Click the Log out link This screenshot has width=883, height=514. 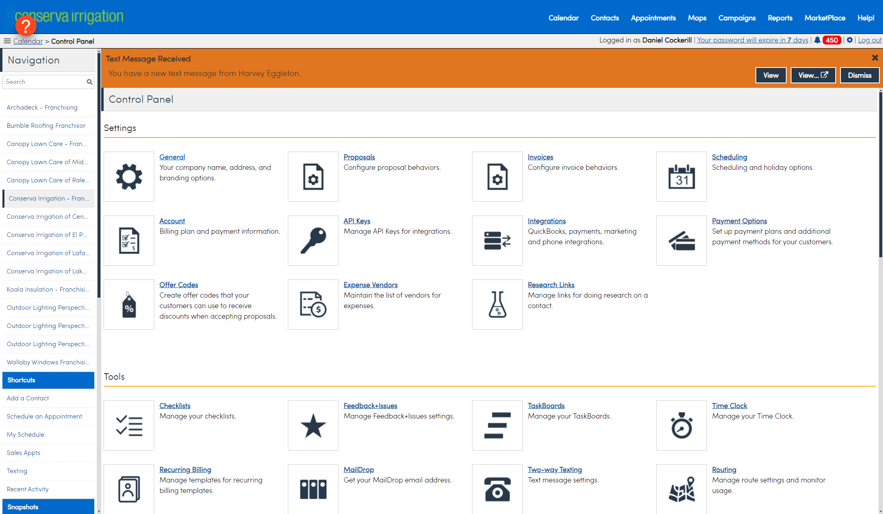point(870,40)
